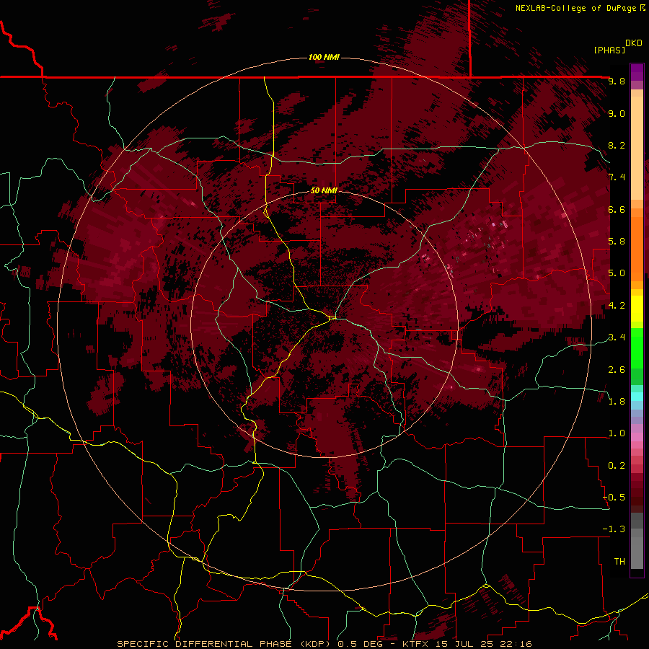This screenshot has height=649, width=649.
Task: Click the -0.5 value on the color scale
Action: tap(614, 497)
